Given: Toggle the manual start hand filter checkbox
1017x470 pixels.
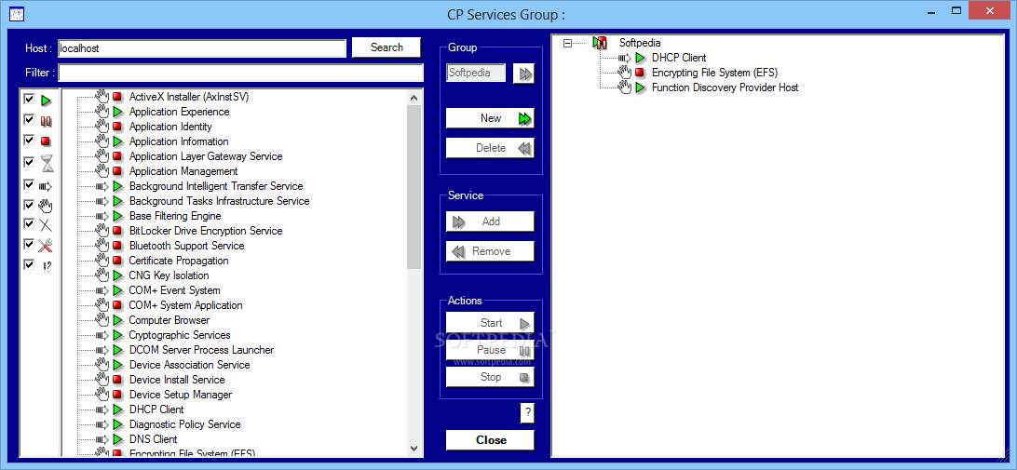Looking at the screenshot, I should click(x=29, y=205).
